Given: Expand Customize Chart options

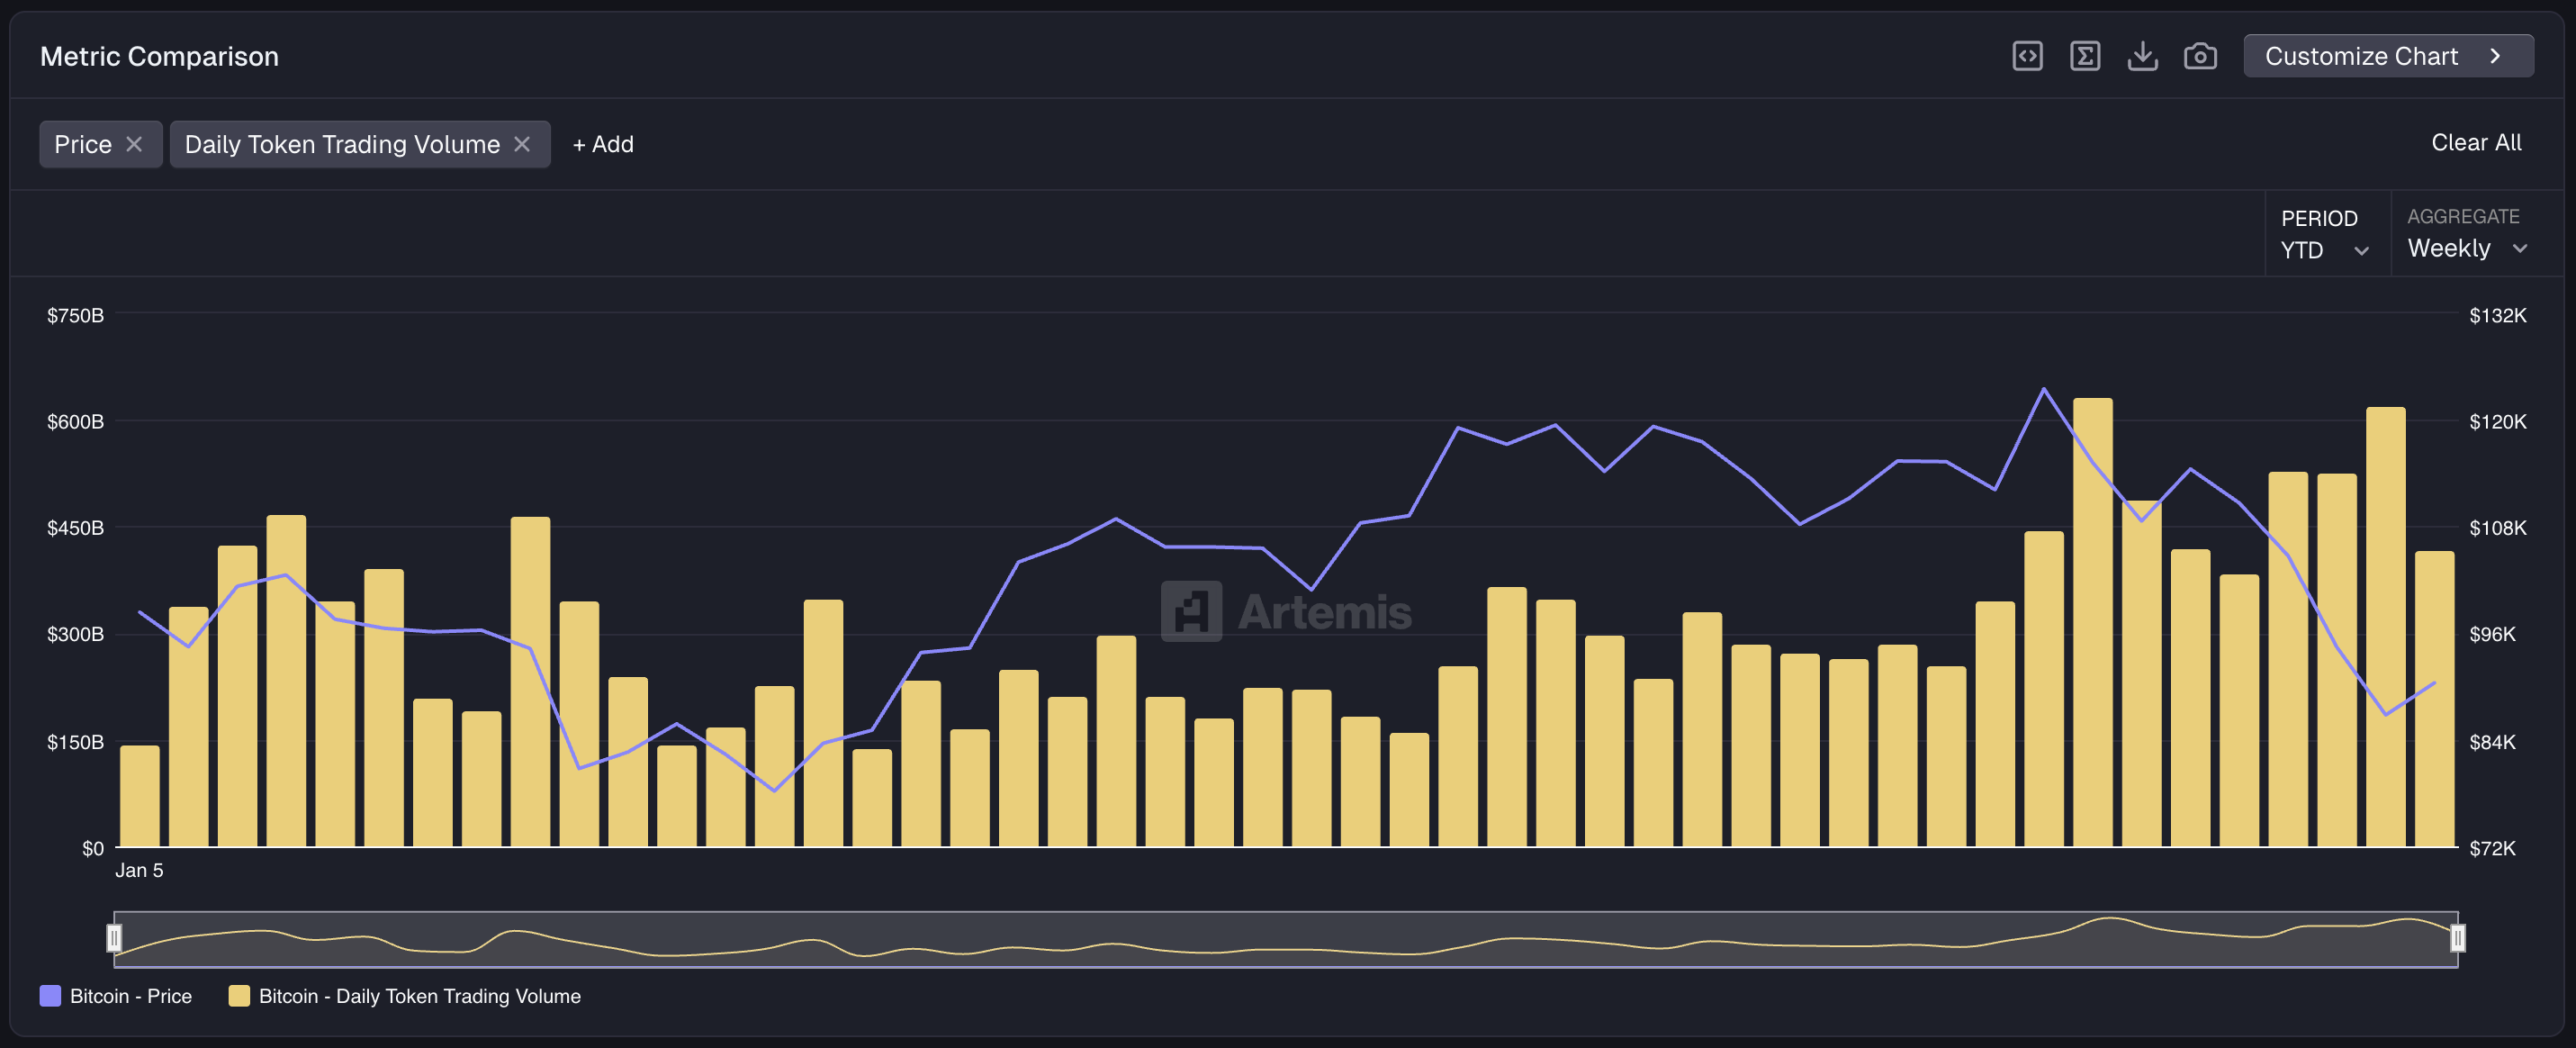Looking at the screenshot, I should click(x=2388, y=56).
